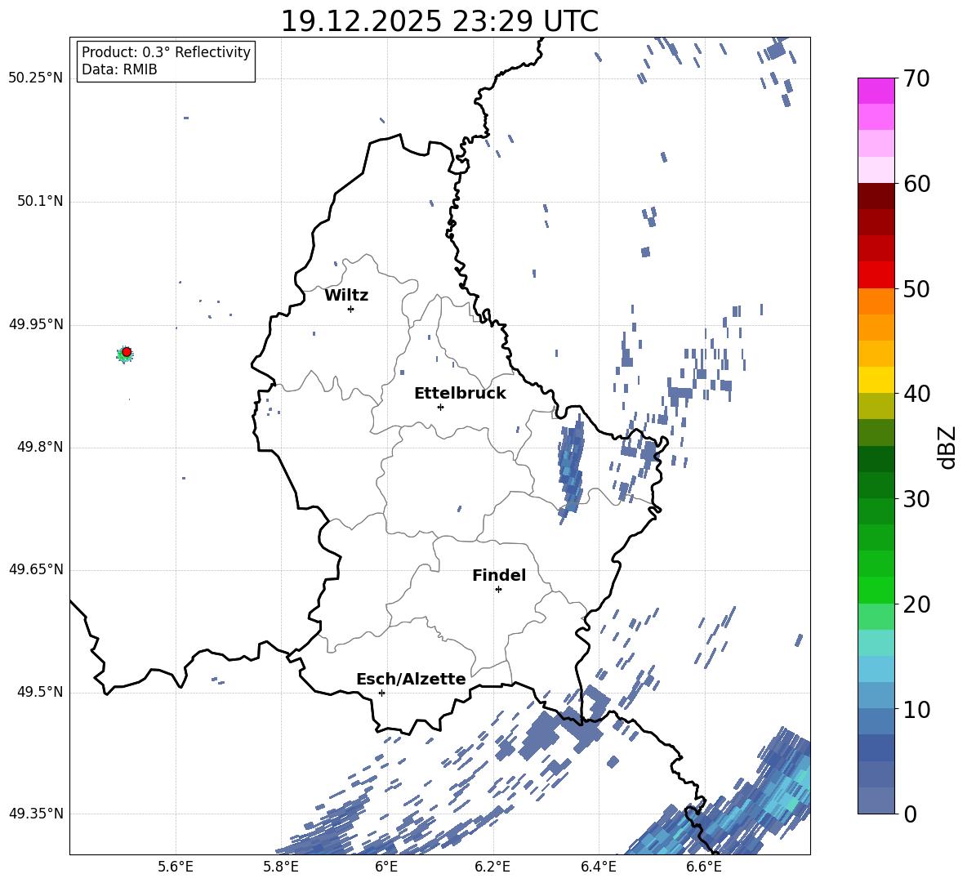The image size is (967, 883).
Task: Select the Wiltz city label
Action: [x=346, y=296]
